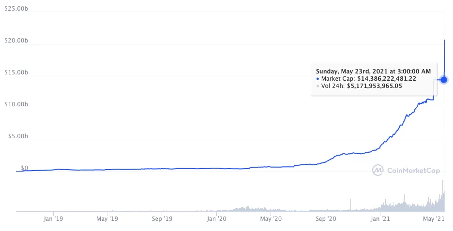Click the Sep '19 x-axis label
Screen dimensions: 453x231
[162, 219]
